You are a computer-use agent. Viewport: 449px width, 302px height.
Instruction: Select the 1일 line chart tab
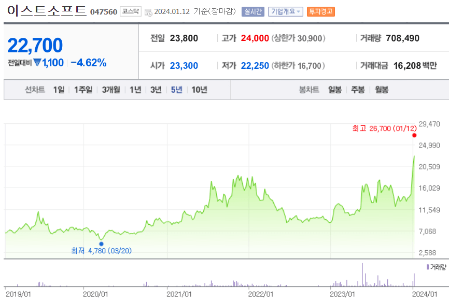[59, 90]
